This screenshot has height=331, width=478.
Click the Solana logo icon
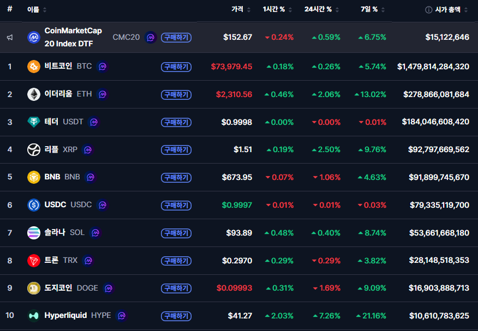click(x=34, y=233)
